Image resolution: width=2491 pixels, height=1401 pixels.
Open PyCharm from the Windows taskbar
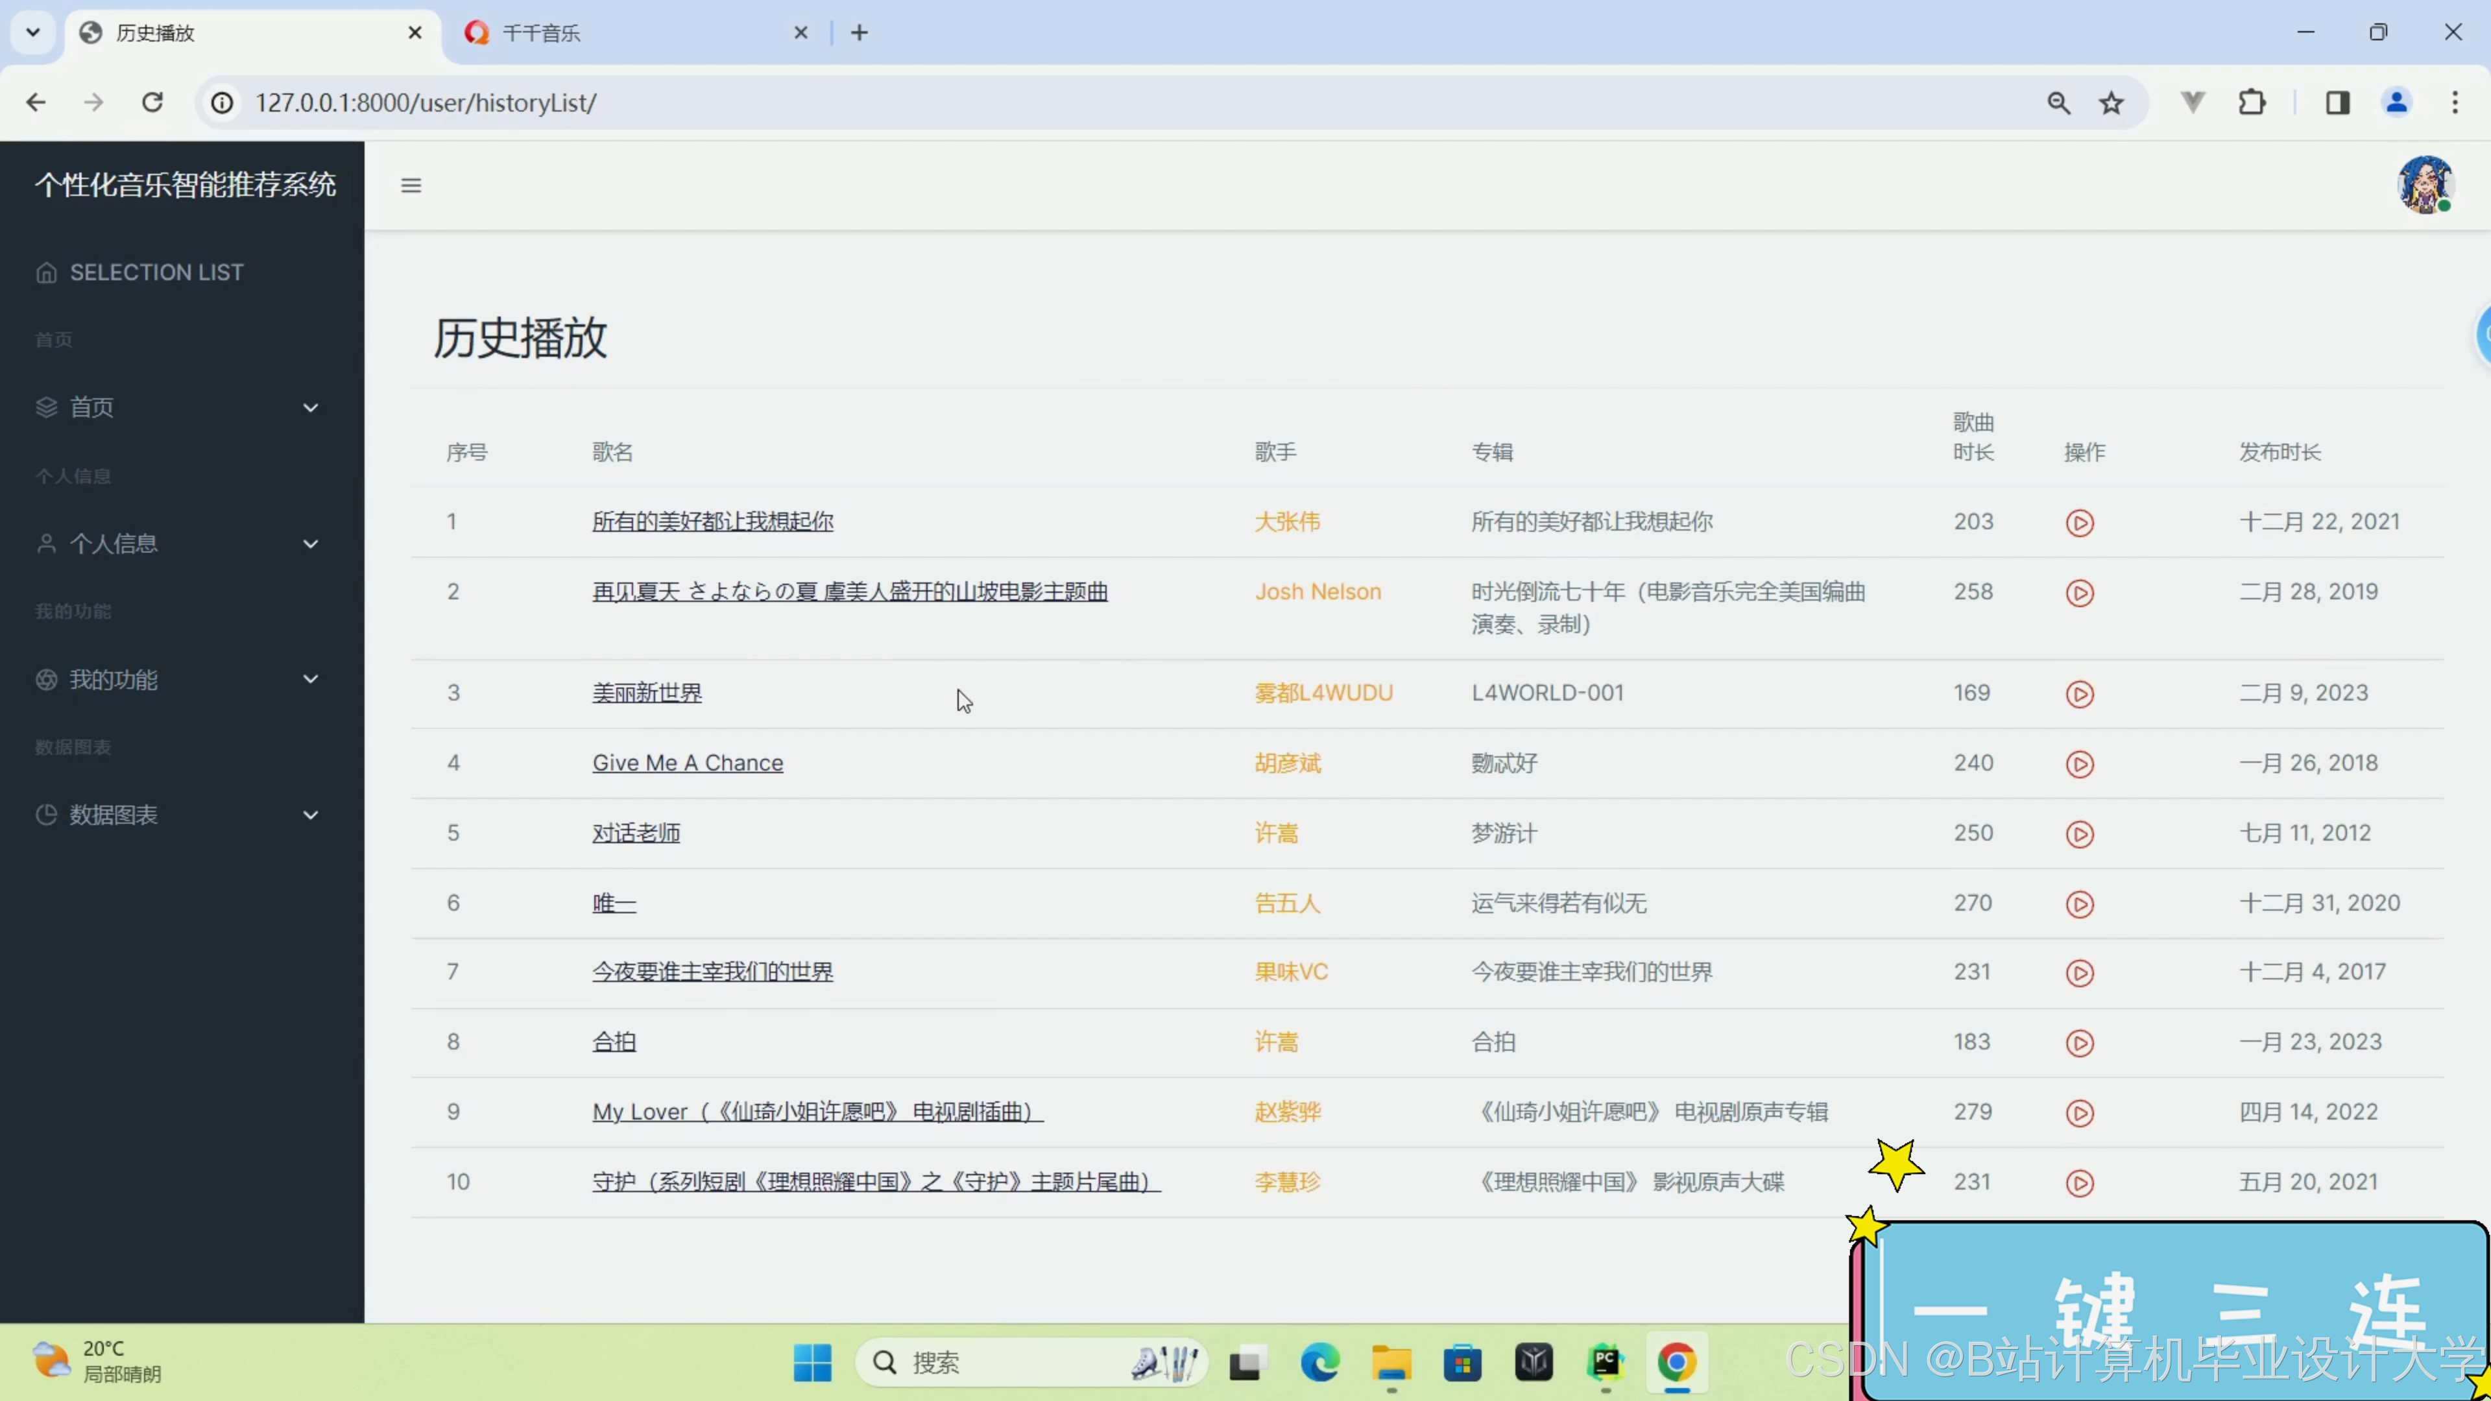coord(1606,1362)
